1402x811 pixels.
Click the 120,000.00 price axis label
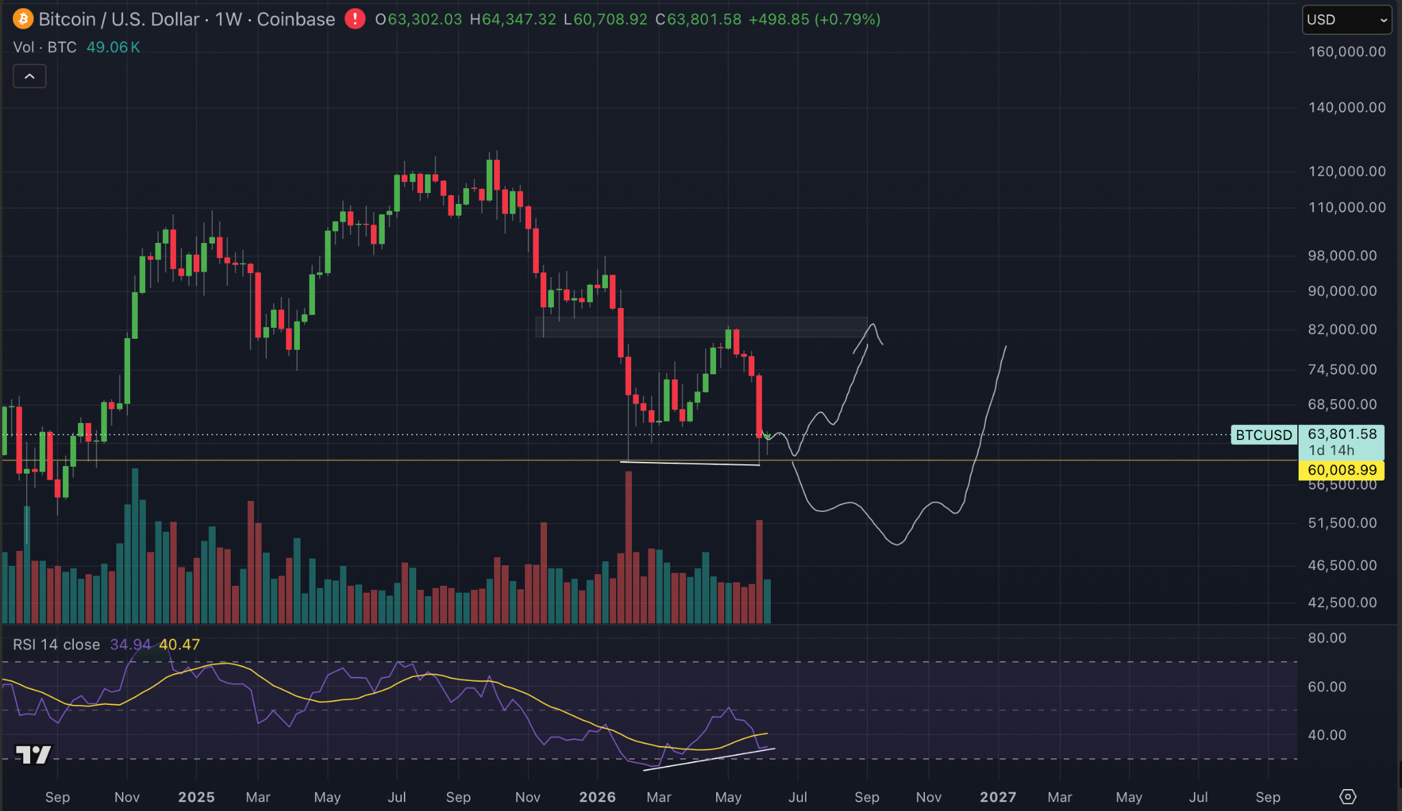pyautogui.click(x=1347, y=171)
